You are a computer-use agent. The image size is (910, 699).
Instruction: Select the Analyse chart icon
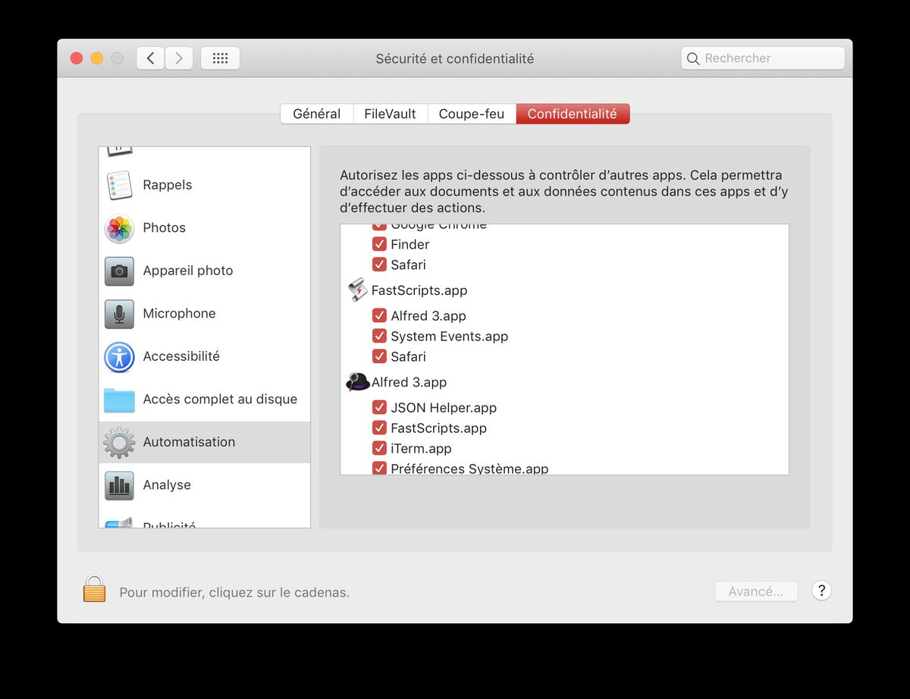click(x=119, y=485)
